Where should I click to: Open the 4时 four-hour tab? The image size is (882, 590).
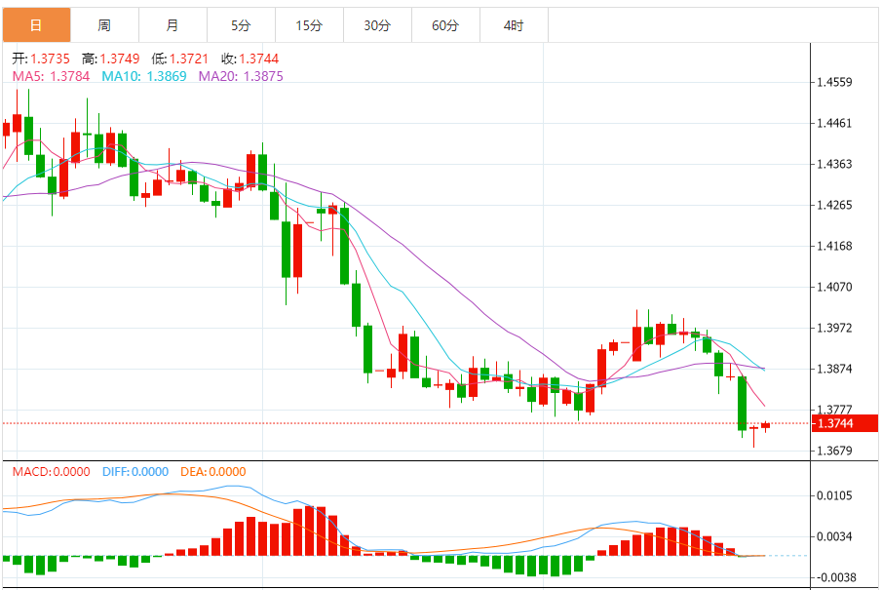(x=514, y=25)
